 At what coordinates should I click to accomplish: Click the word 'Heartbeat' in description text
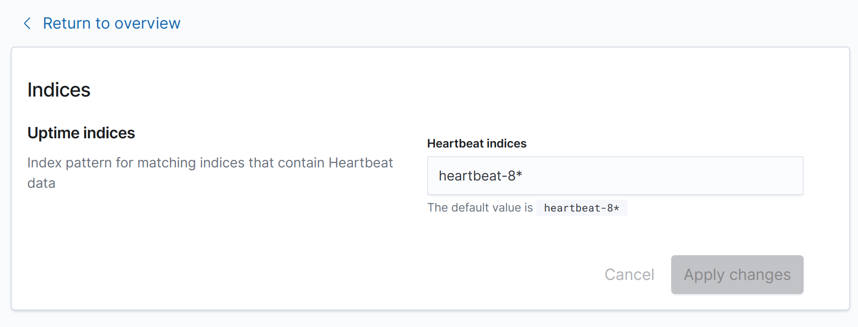point(360,163)
